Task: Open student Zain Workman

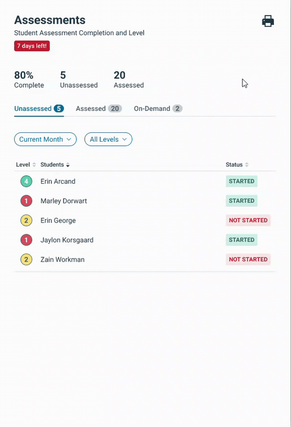Action: tap(63, 260)
